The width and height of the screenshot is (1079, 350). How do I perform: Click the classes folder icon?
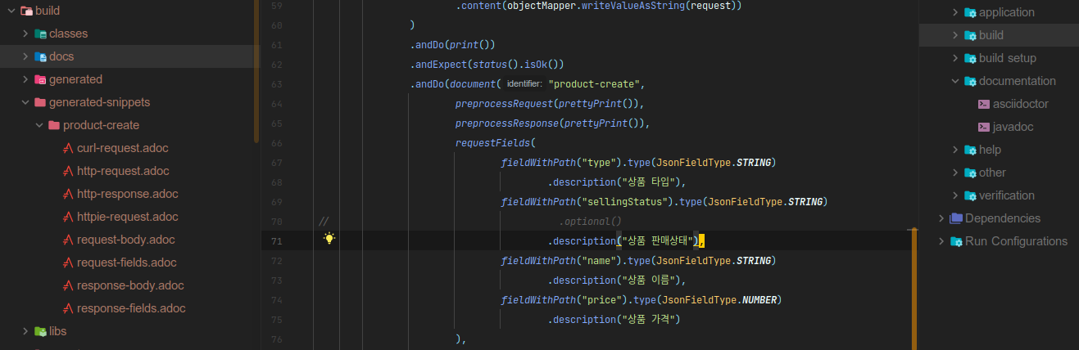tap(40, 34)
